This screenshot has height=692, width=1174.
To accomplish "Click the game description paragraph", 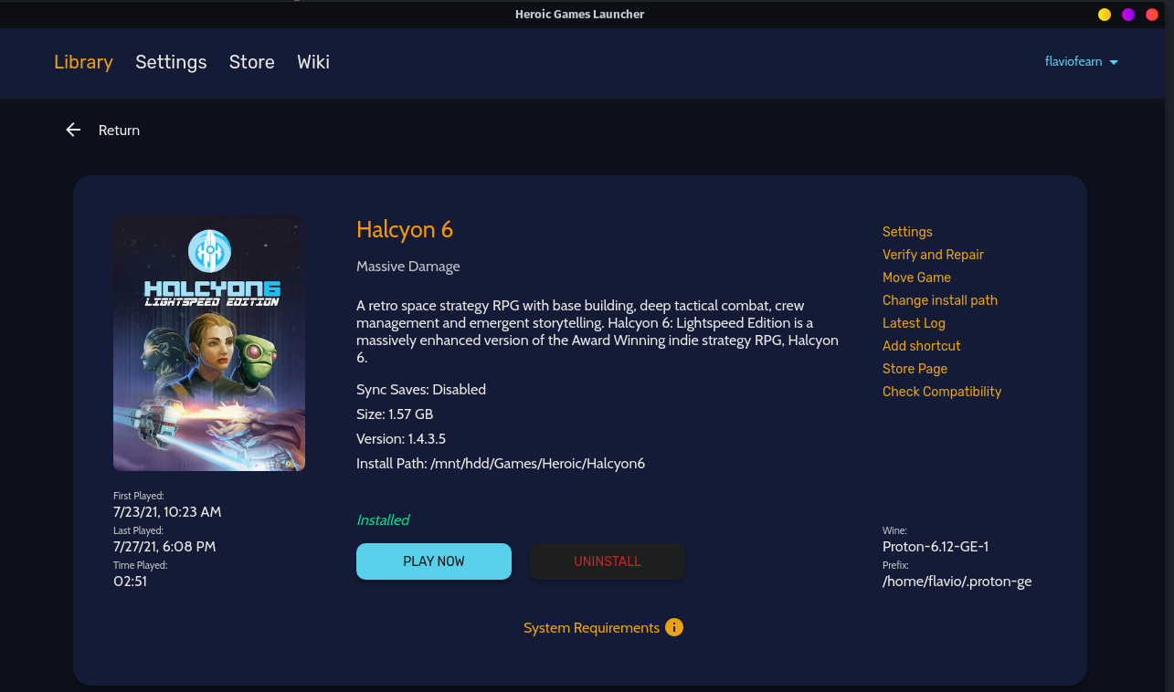I will point(598,331).
